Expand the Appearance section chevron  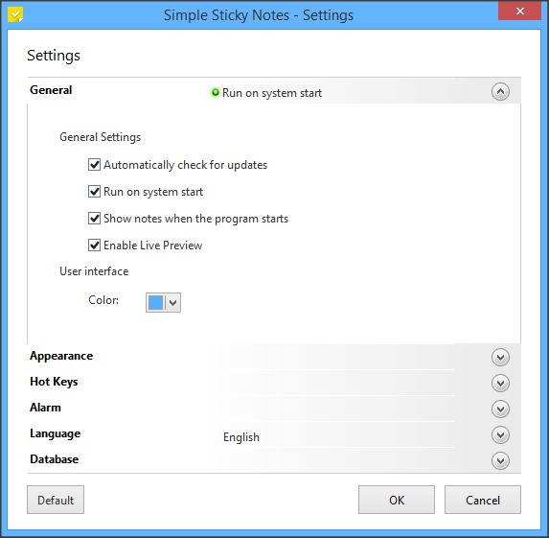click(x=500, y=357)
